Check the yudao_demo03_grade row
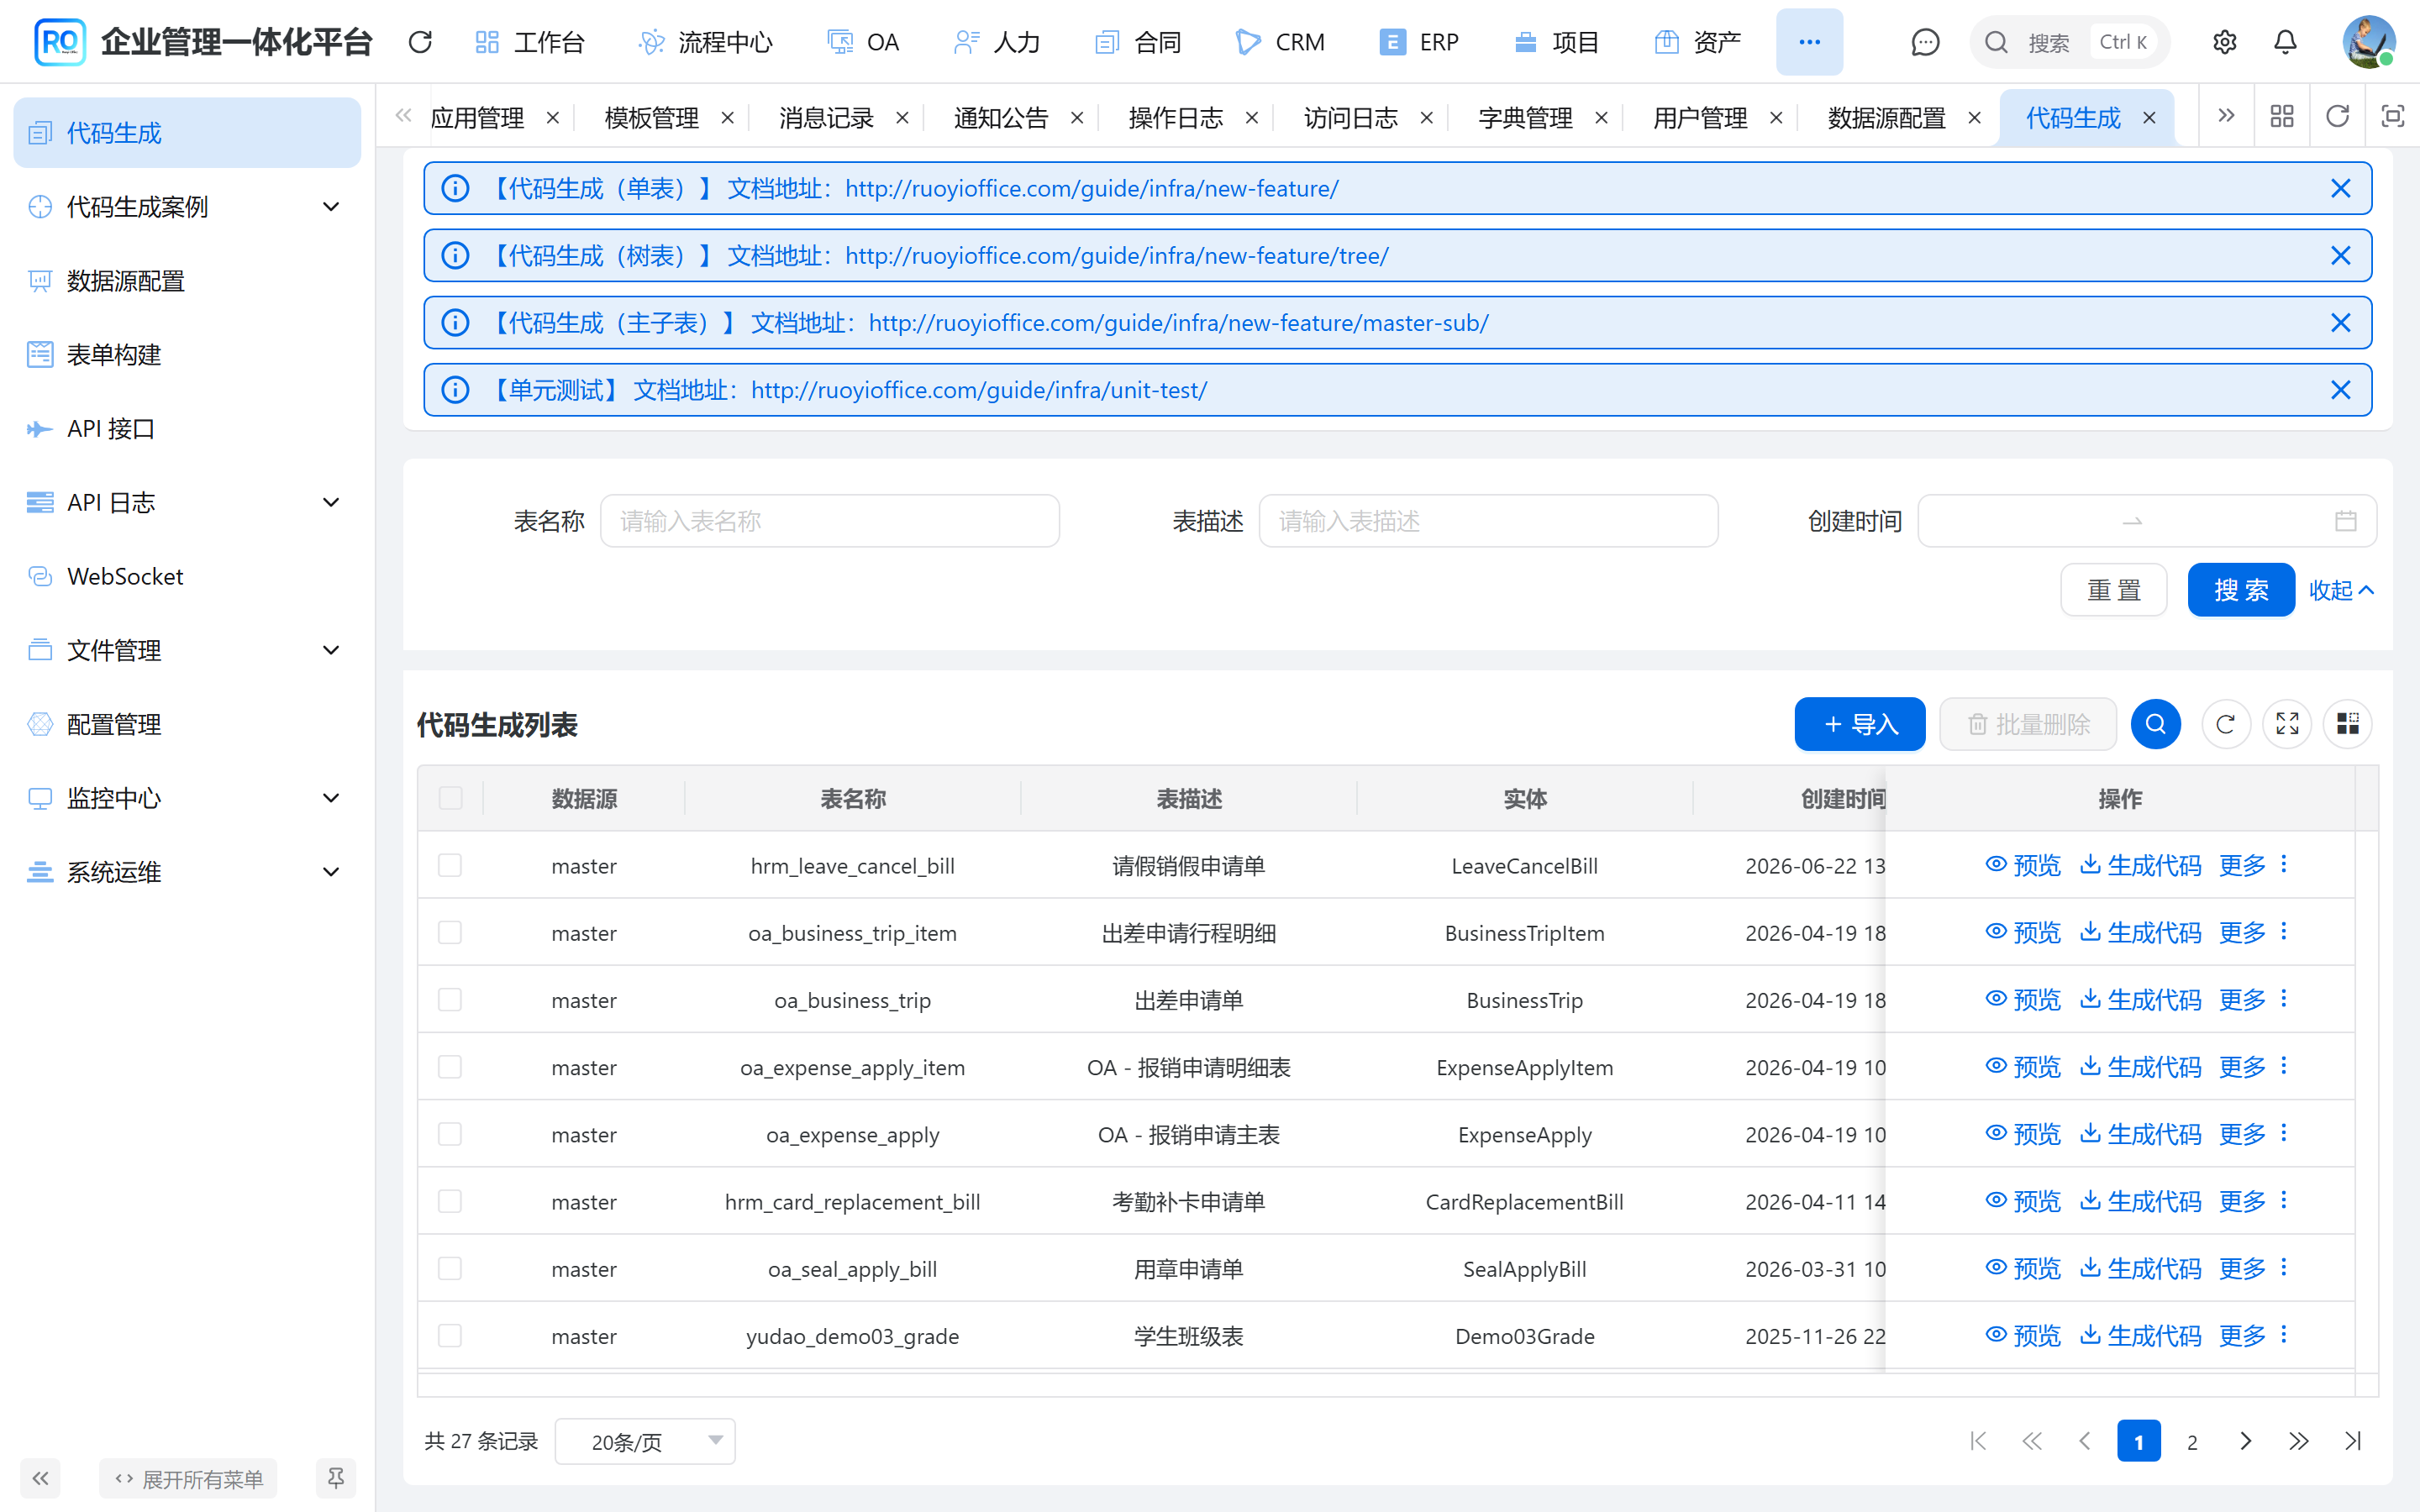The width and height of the screenshot is (2420, 1512). (x=450, y=1335)
